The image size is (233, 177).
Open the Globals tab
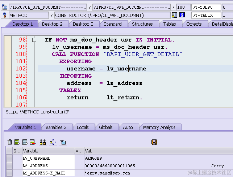click(106, 128)
